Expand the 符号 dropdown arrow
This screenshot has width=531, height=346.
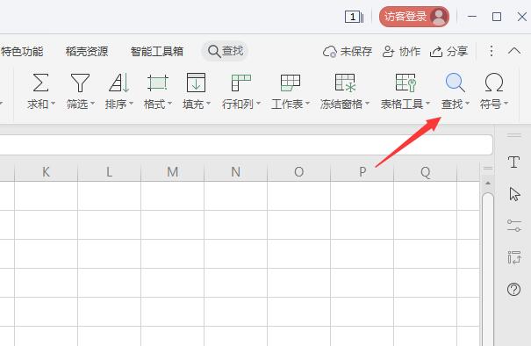pos(506,103)
